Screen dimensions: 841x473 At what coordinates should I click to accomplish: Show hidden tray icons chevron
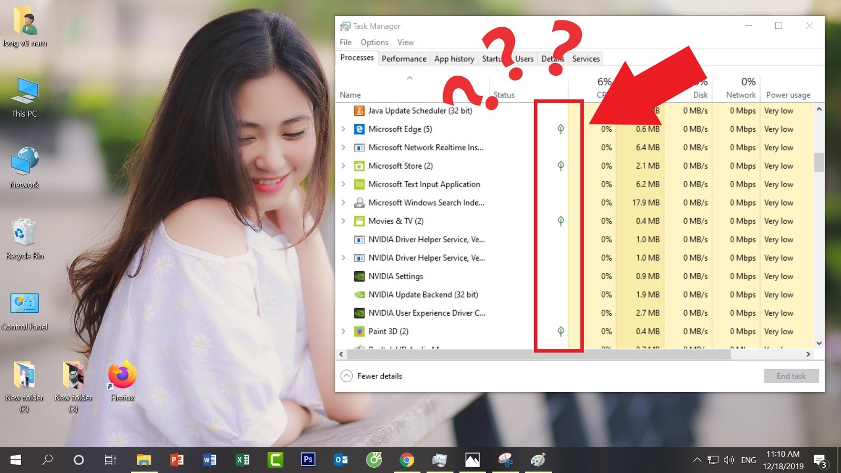point(697,460)
